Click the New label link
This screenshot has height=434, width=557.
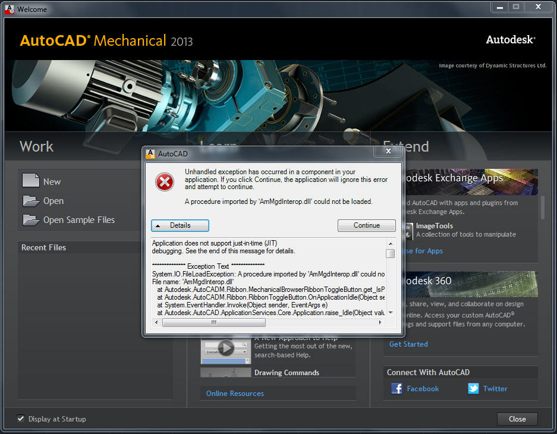(x=52, y=182)
